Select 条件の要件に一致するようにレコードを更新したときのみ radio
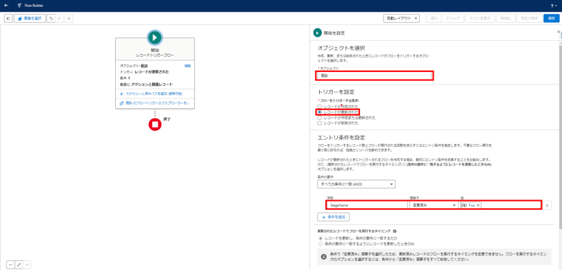Viewport: 562px width, 270px height. coord(320,244)
